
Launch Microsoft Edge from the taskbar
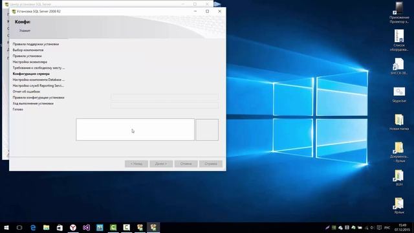[x=33, y=227]
